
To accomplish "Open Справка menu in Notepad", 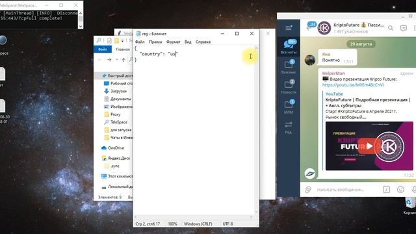I will point(203,42).
